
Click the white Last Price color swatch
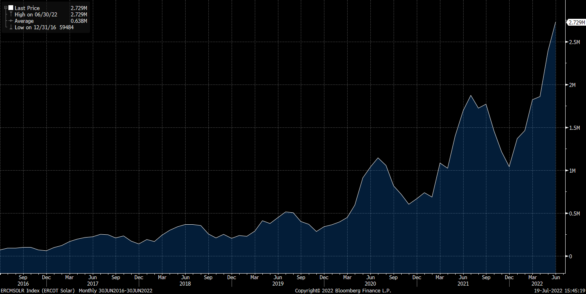10,8
